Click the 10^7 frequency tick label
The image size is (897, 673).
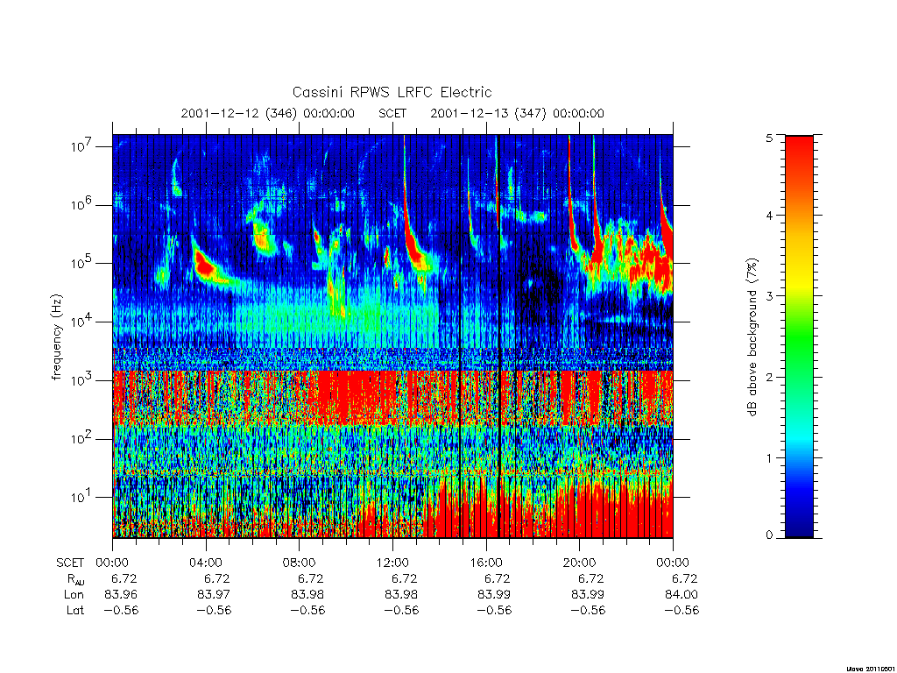click(82, 146)
